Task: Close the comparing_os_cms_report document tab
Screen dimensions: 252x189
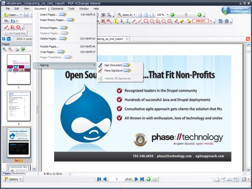Action: pos(127,39)
